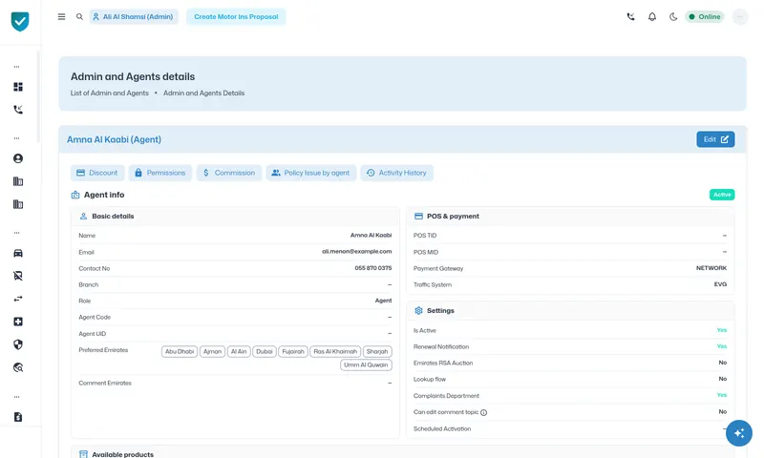The image size is (764, 458).
Task: Open the phone call icon in header
Action: 630,16
